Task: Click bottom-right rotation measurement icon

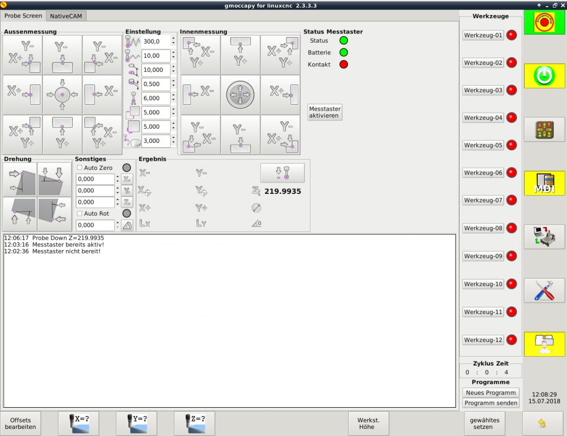Action: tap(55, 214)
